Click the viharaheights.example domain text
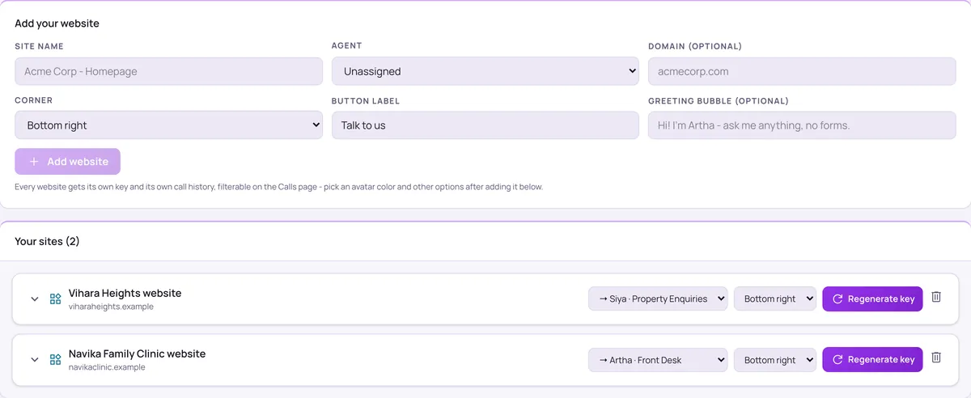 [111, 307]
